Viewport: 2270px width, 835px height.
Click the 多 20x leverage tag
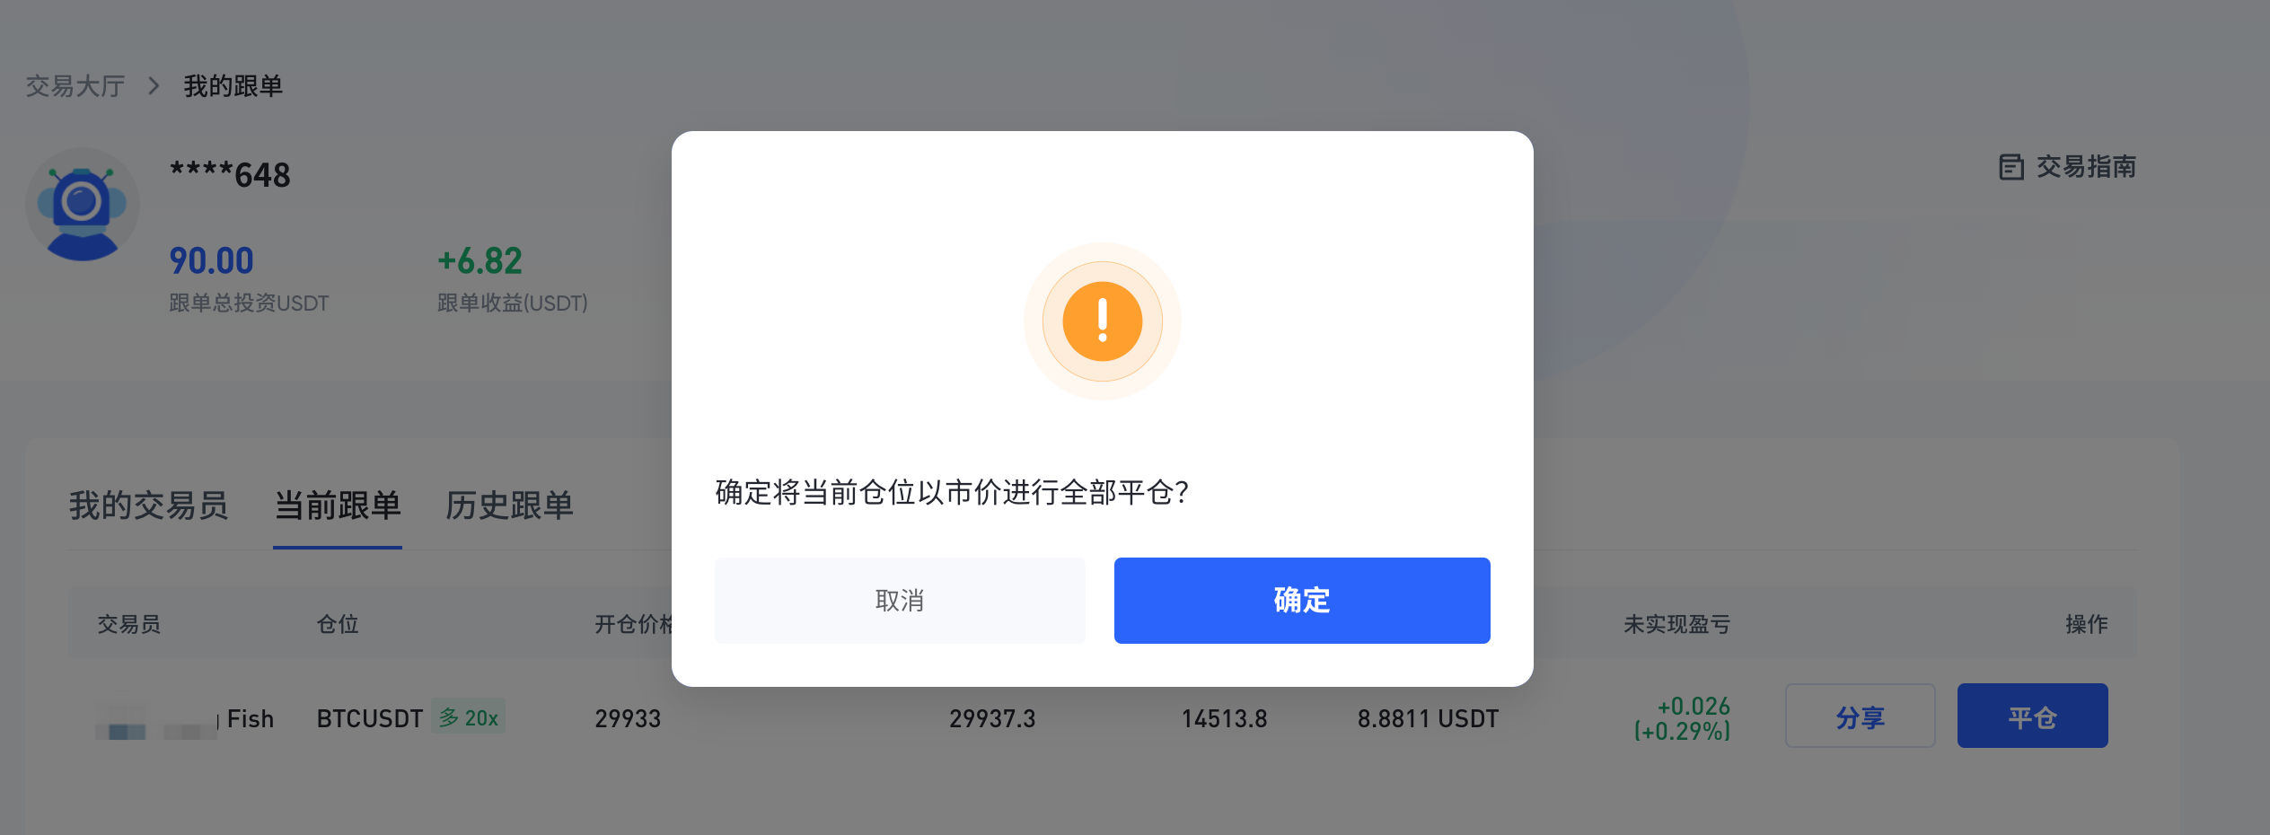[x=468, y=717]
